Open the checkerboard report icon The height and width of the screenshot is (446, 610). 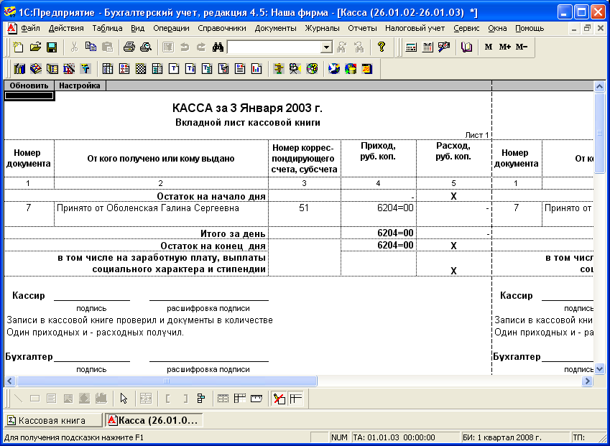click(141, 69)
